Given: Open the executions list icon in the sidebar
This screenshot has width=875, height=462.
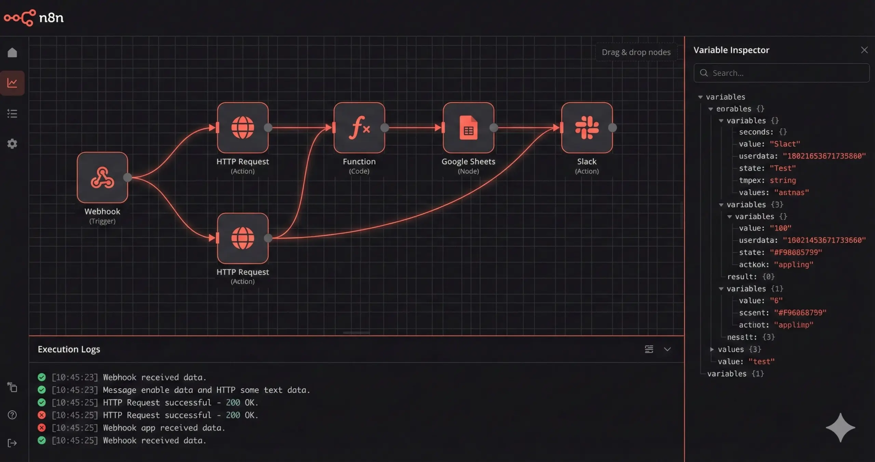Looking at the screenshot, I should click(12, 113).
